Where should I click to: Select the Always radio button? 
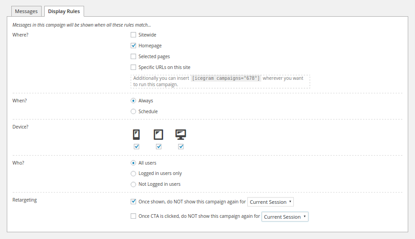point(133,101)
